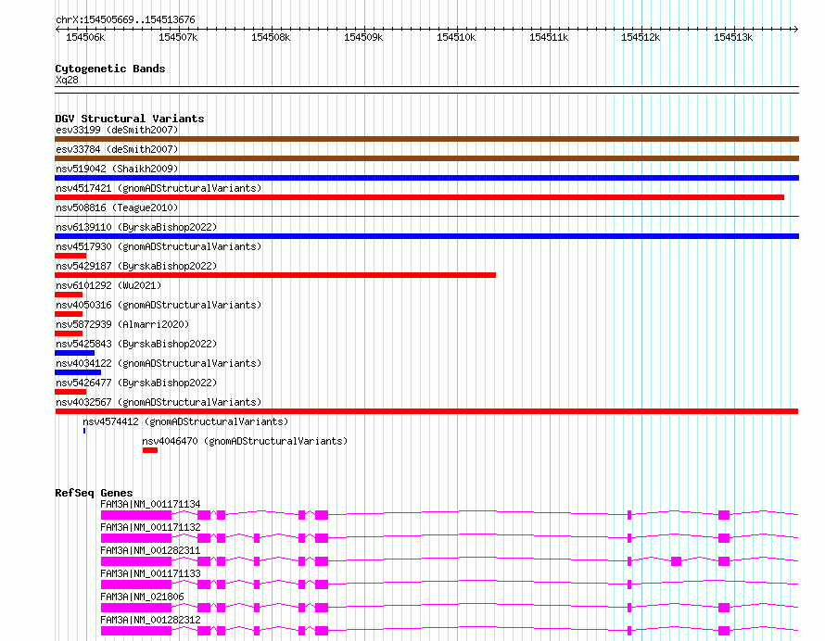Click the 154507k ruler position
825x641 pixels.
(178, 37)
